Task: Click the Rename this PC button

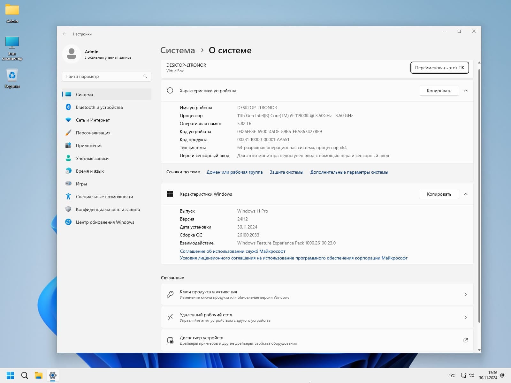Action: 439,68
